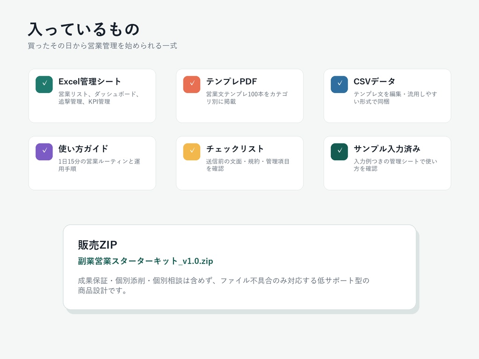This screenshot has height=359, width=479.
Task: Click the description 営業リスト、ダッシュボード、追撃管理、KPI管理
Action: 100,98
